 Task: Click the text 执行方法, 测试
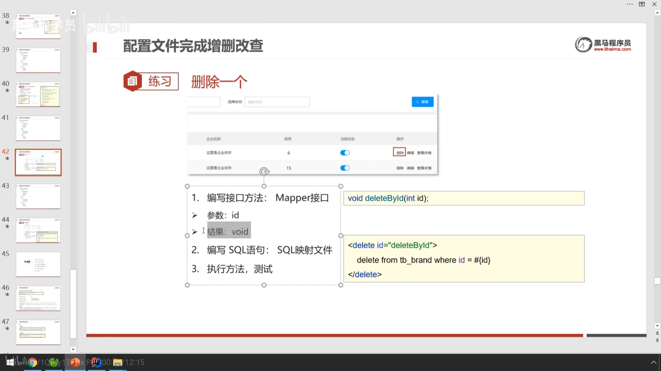click(240, 269)
